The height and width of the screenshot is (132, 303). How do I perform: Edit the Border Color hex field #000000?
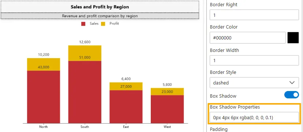pyautogui.click(x=248, y=38)
